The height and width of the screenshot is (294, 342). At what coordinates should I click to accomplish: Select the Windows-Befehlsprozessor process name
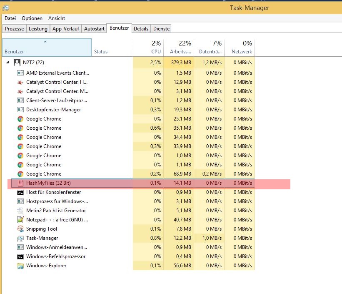[x=56, y=256]
